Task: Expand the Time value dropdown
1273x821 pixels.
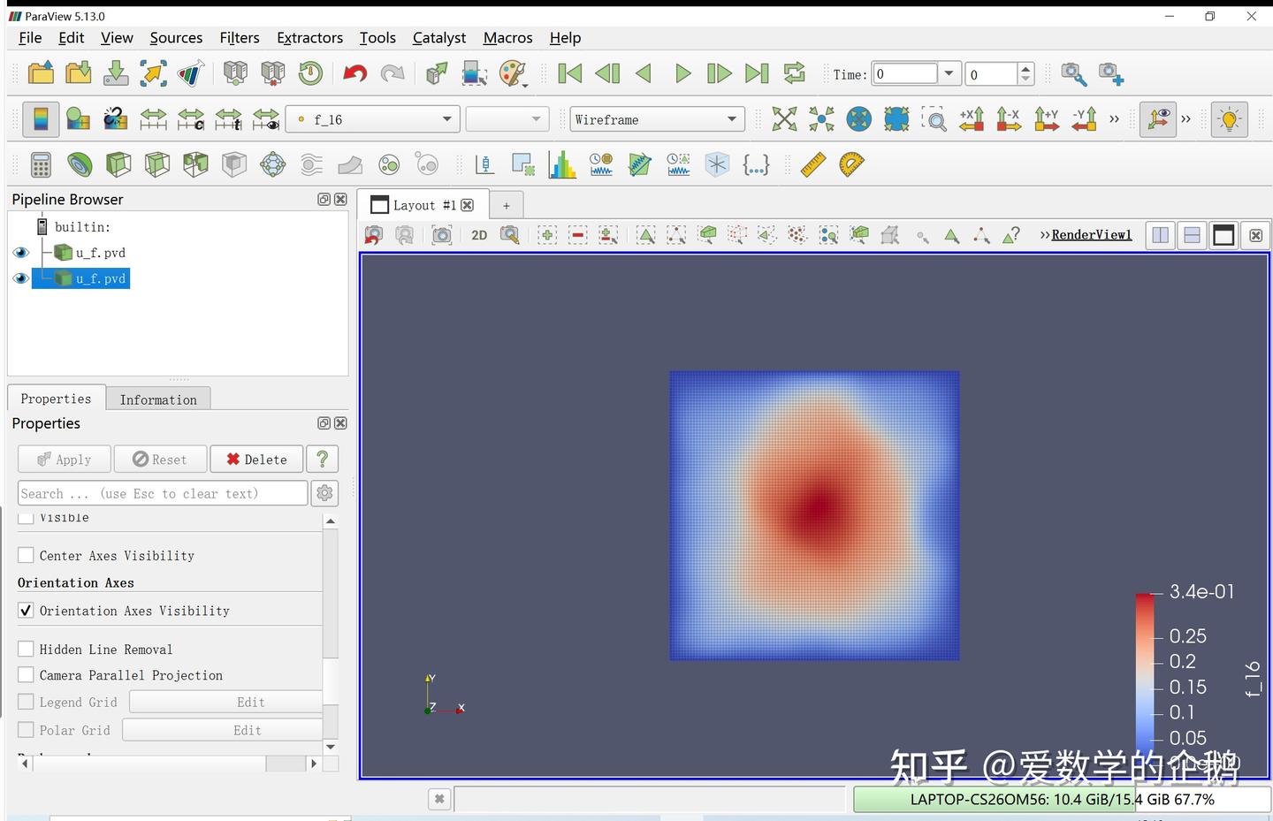Action: (x=949, y=74)
